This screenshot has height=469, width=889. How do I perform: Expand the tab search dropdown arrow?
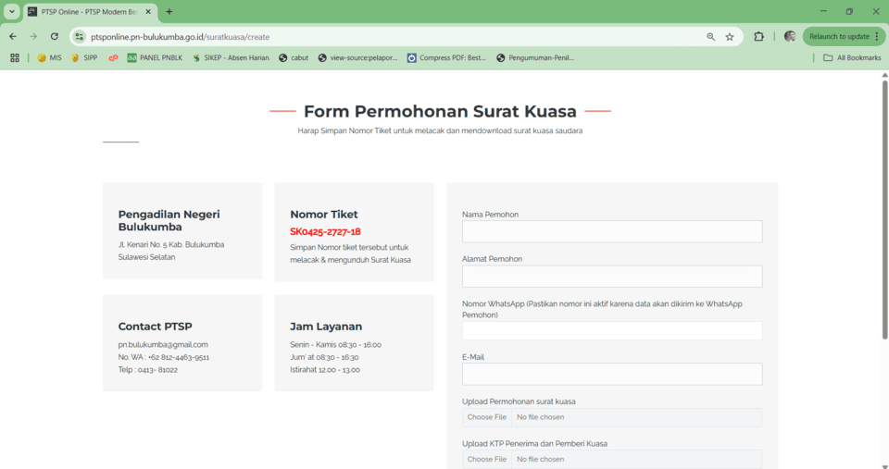(x=12, y=12)
